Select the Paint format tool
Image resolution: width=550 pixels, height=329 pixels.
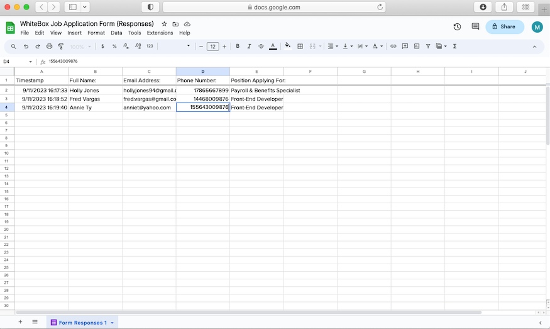tap(61, 47)
